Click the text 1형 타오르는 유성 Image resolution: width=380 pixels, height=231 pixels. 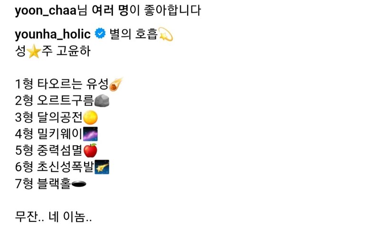coord(62,84)
